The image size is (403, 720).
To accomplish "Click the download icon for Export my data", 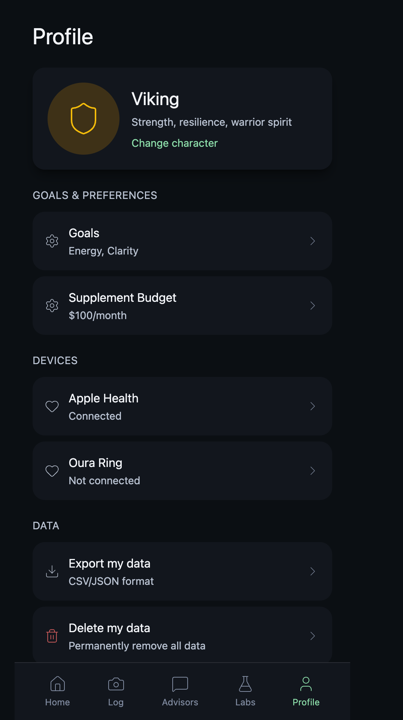I will coord(52,571).
